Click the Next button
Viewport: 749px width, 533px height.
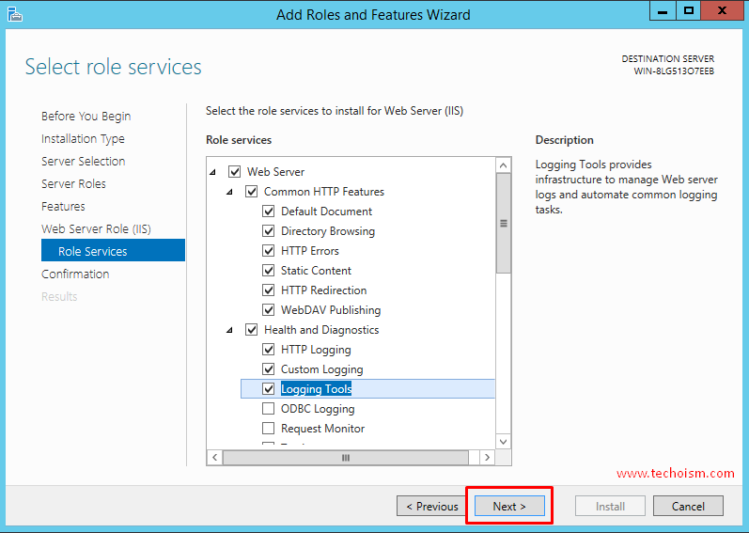(x=508, y=506)
